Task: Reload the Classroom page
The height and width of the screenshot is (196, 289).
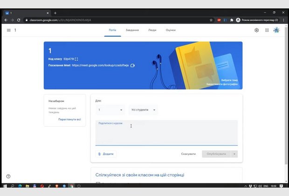Action: point(19,20)
